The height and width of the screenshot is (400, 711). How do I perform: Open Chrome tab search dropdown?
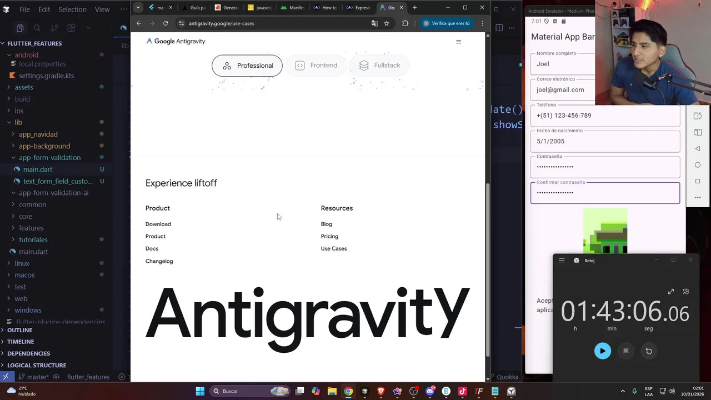(138, 7)
